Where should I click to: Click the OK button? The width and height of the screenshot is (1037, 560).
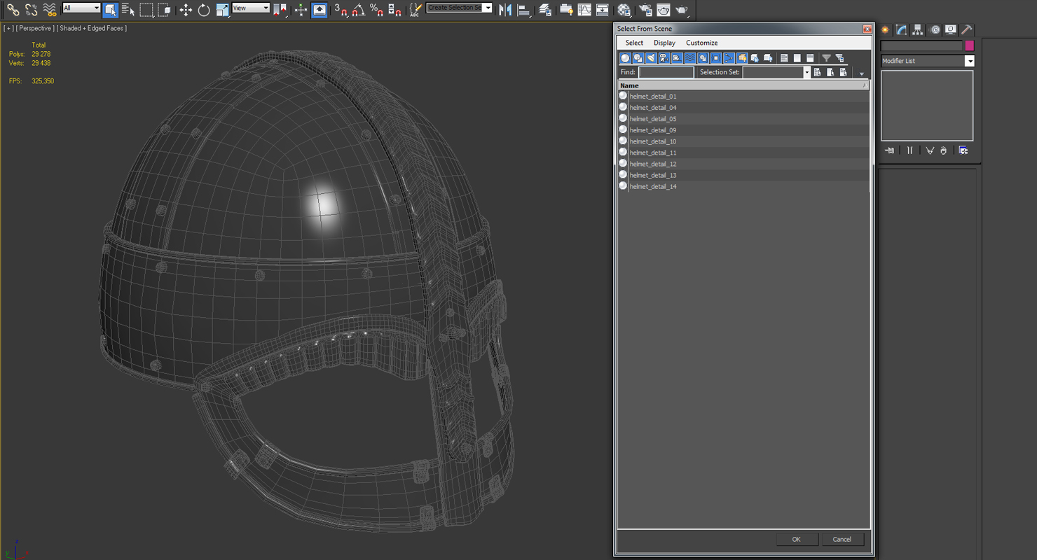797,539
